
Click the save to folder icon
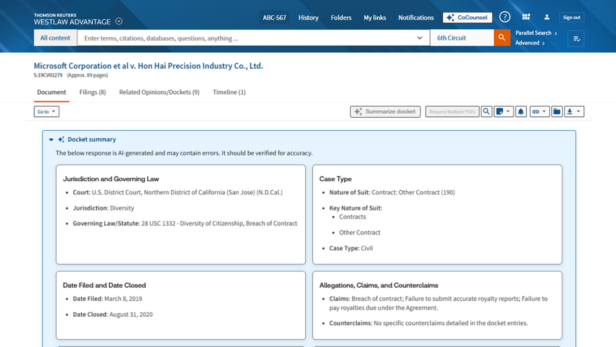(x=557, y=112)
